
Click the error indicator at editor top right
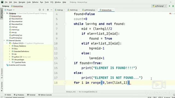[171, 14]
